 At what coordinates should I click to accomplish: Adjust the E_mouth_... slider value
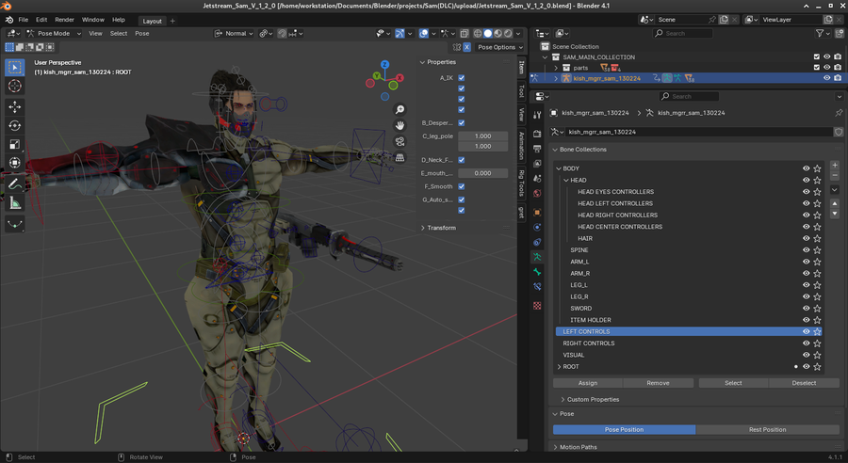click(483, 173)
